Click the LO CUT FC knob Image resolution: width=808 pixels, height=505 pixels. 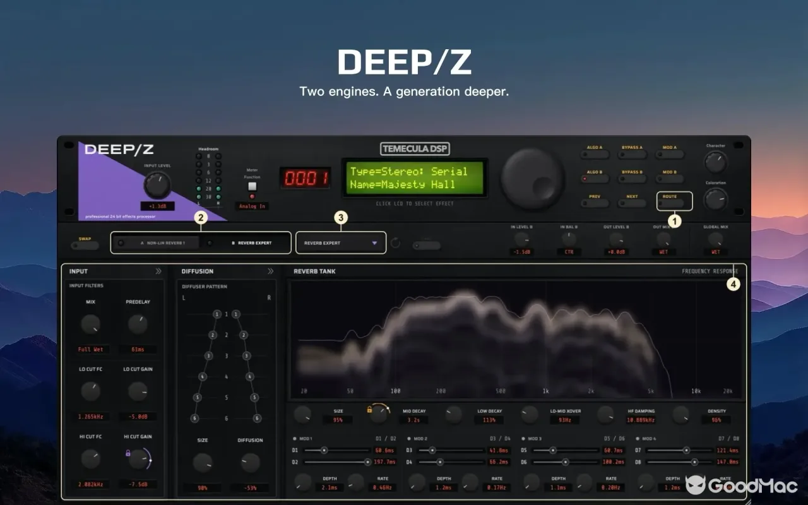90,391
